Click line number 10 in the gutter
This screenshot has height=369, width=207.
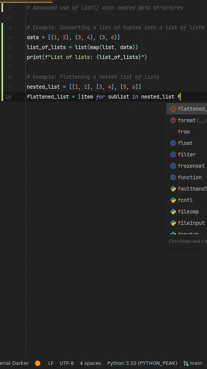[x=8, y=97]
